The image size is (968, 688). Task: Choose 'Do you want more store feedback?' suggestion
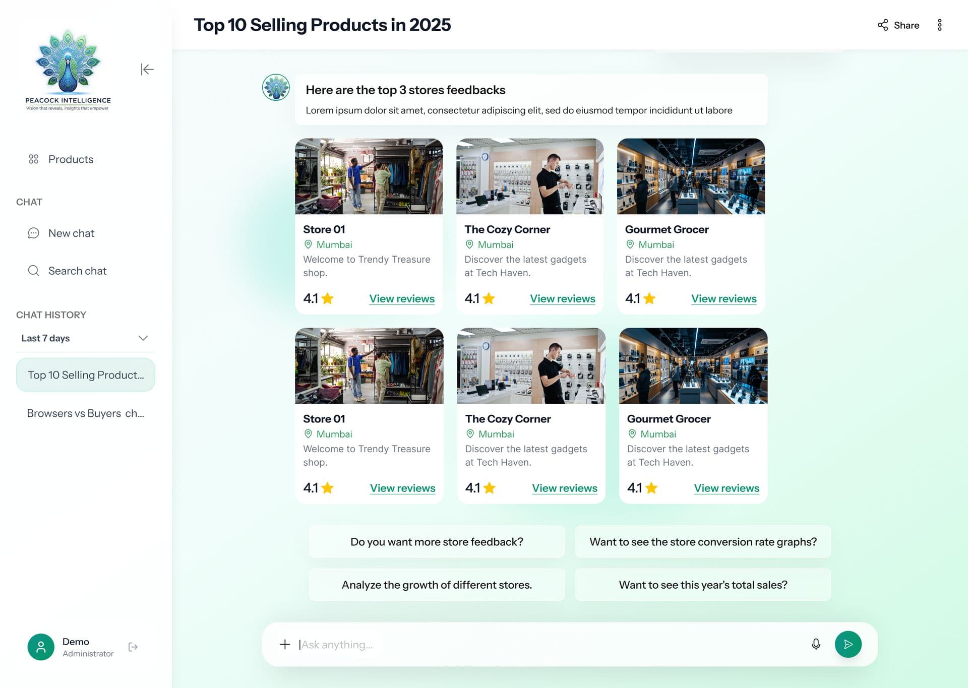437,542
